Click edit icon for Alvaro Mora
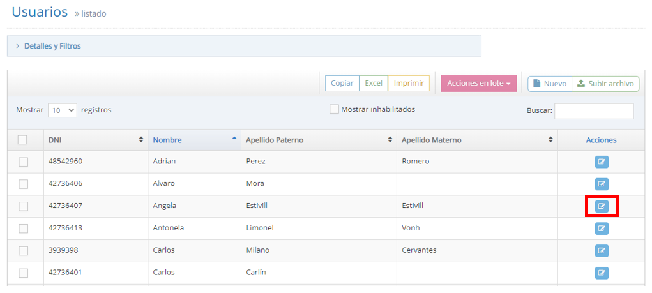652x293 pixels. tap(602, 184)
